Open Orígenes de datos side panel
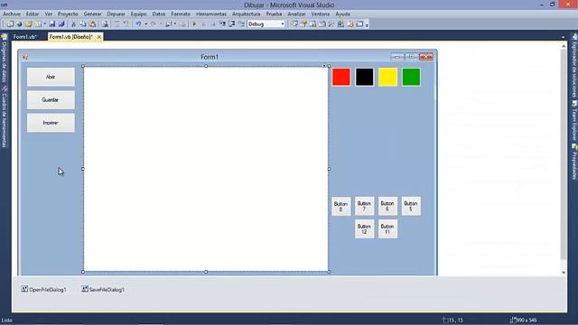Viewport: 578px width, 325px height. [x=4, y=58]
